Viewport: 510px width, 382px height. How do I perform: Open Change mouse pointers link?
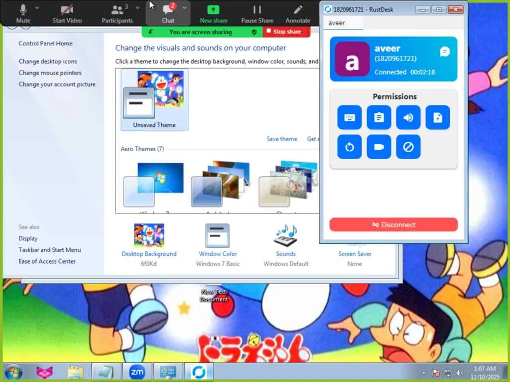[x=50, y=73]
